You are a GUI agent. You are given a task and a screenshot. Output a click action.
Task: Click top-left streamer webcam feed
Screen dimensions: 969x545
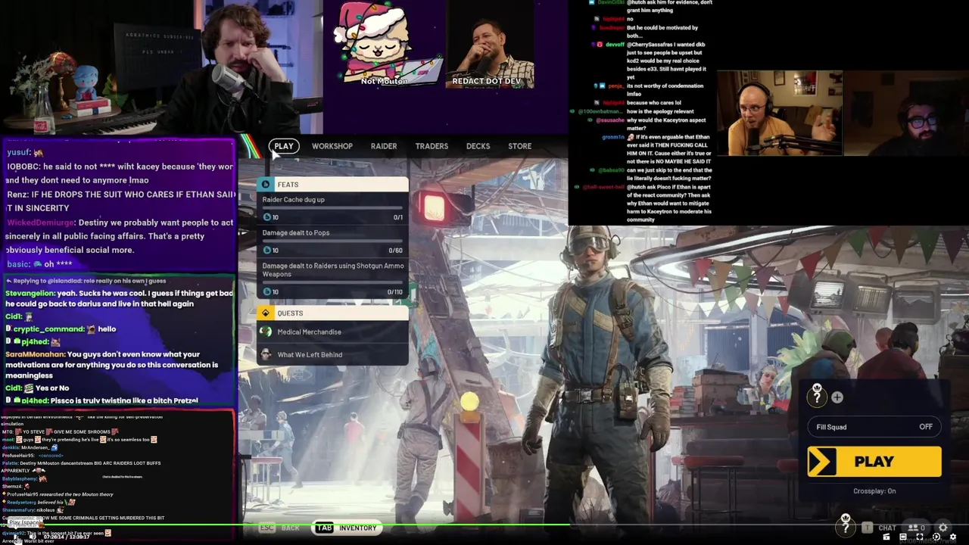161,67
